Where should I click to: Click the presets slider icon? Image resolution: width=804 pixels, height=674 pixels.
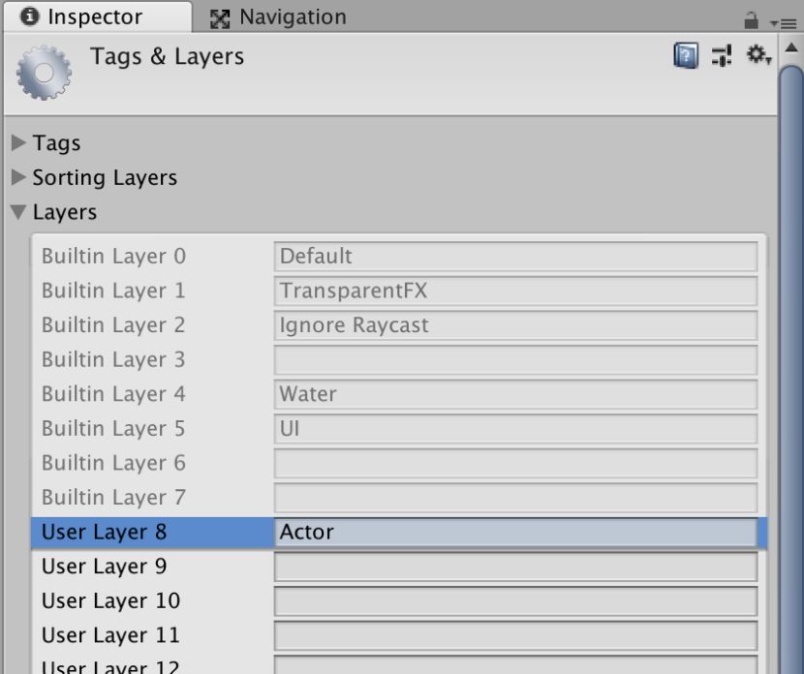click(722, 56)
